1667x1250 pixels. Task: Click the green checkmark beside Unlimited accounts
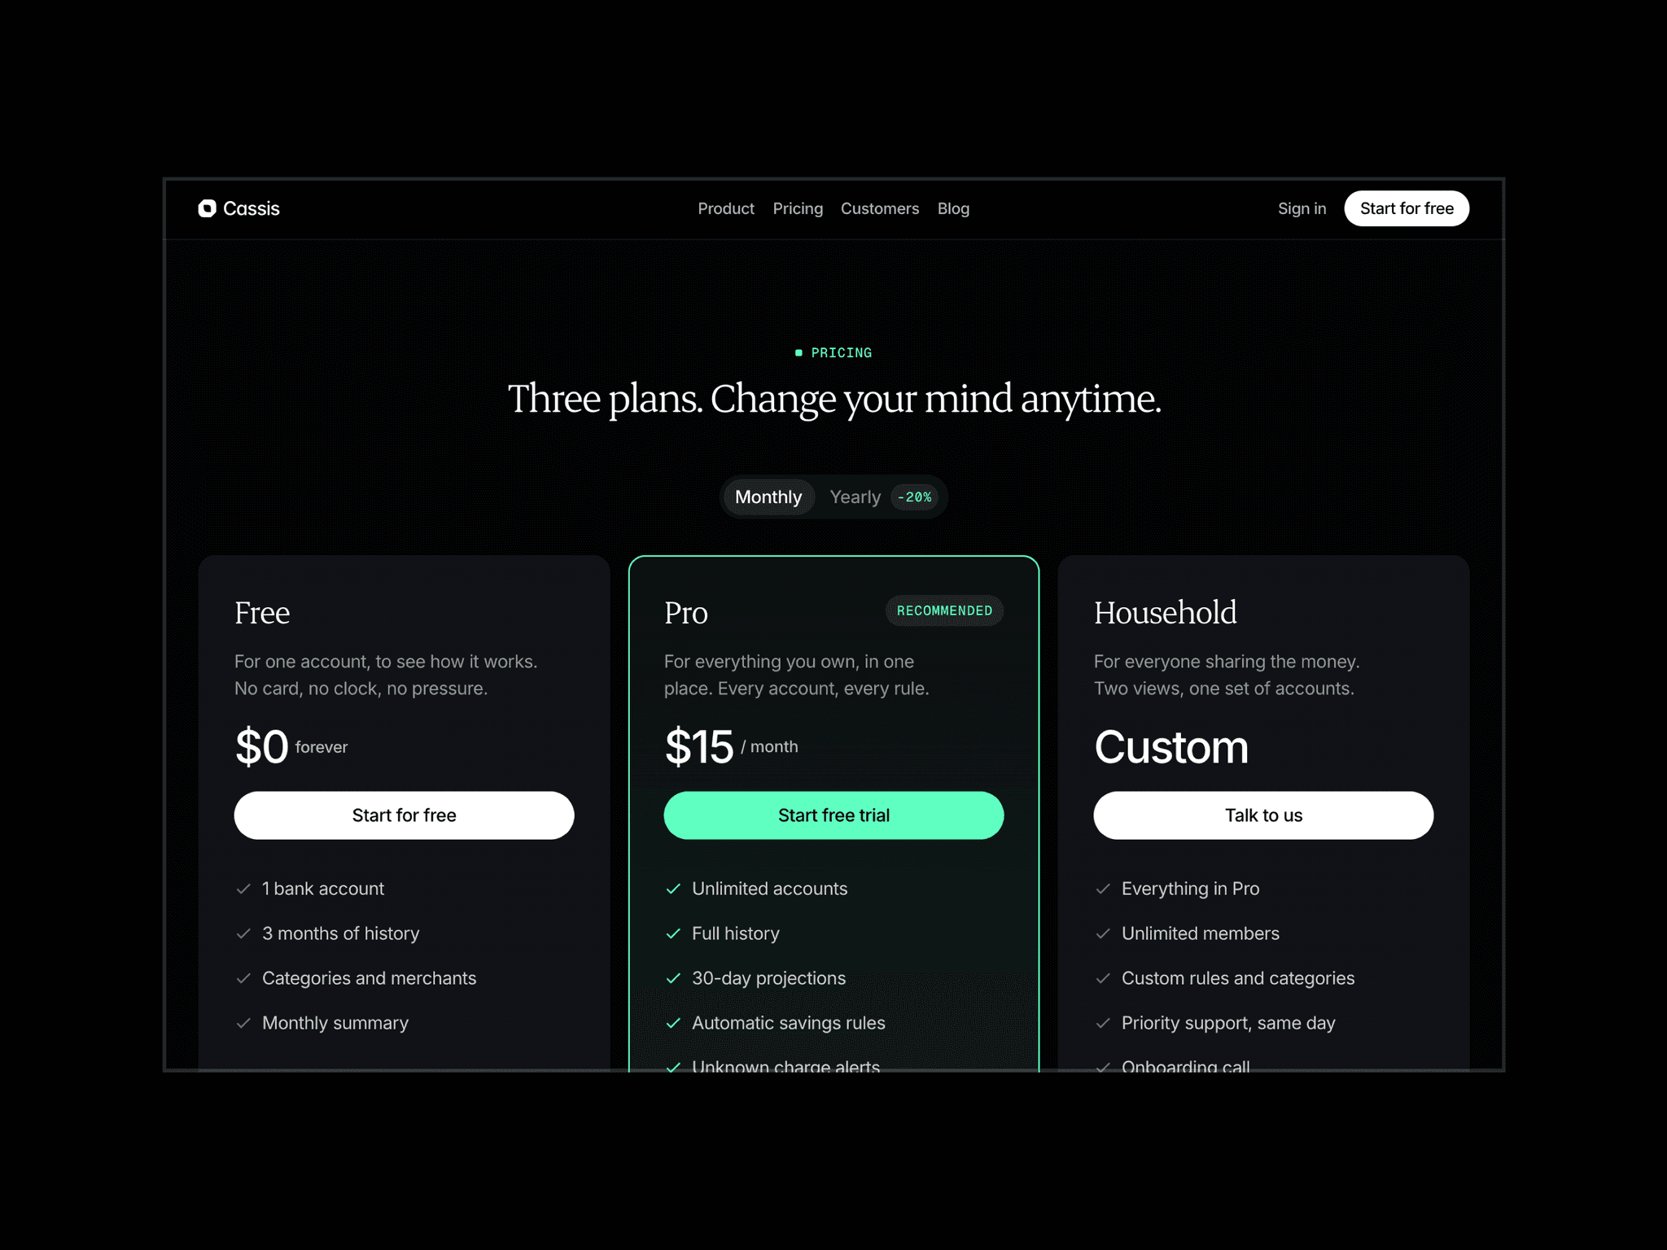pos(672,889)
